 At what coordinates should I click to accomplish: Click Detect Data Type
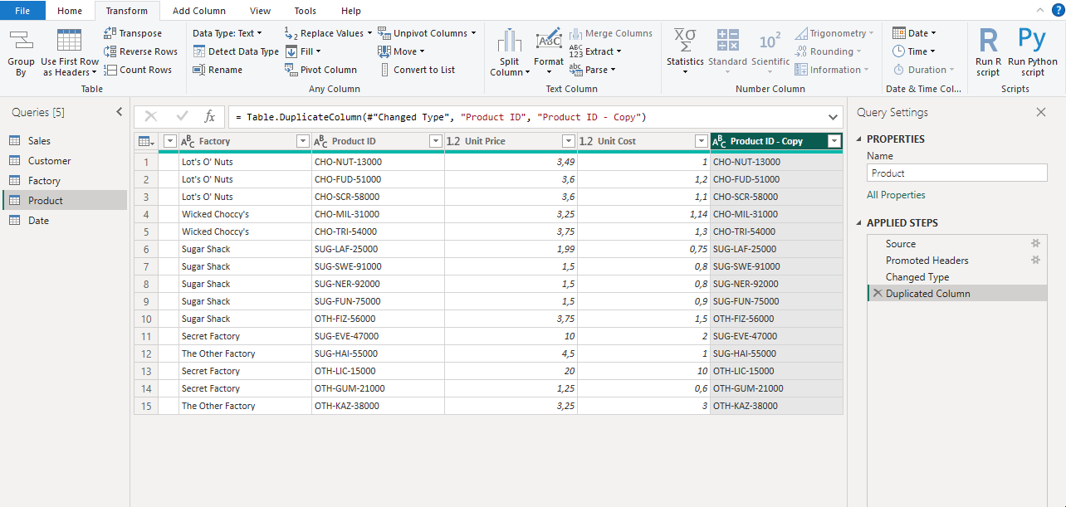(236, 51)
